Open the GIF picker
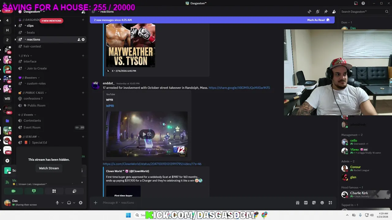 (x=306, y=203)
